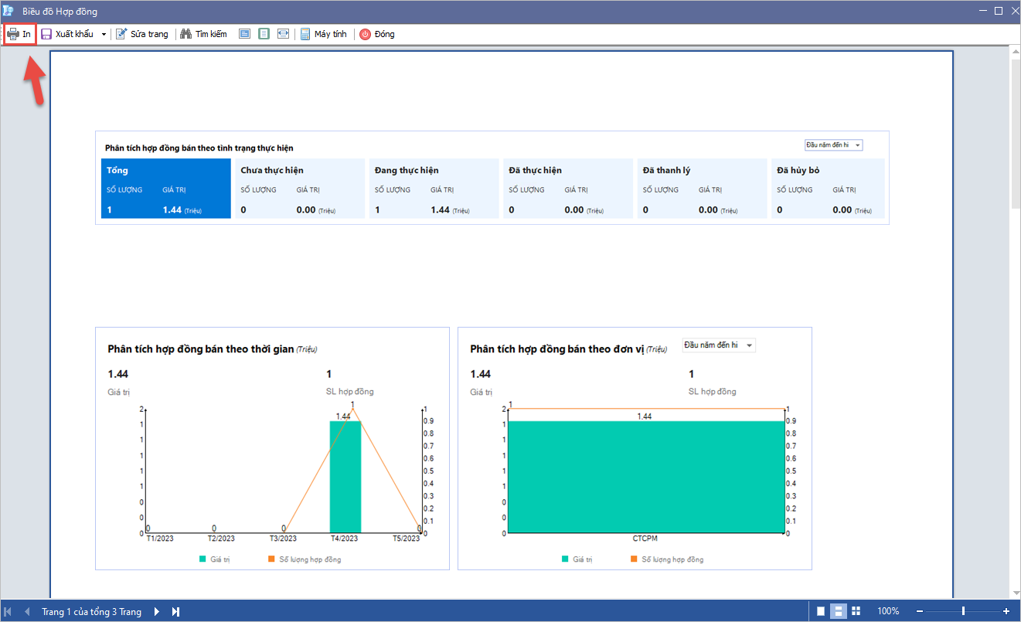The height and width of the screenshot is (622, 1021).
Task: Click the zoom out minus button
Action: pyautogui.click(x=920, y=611)
